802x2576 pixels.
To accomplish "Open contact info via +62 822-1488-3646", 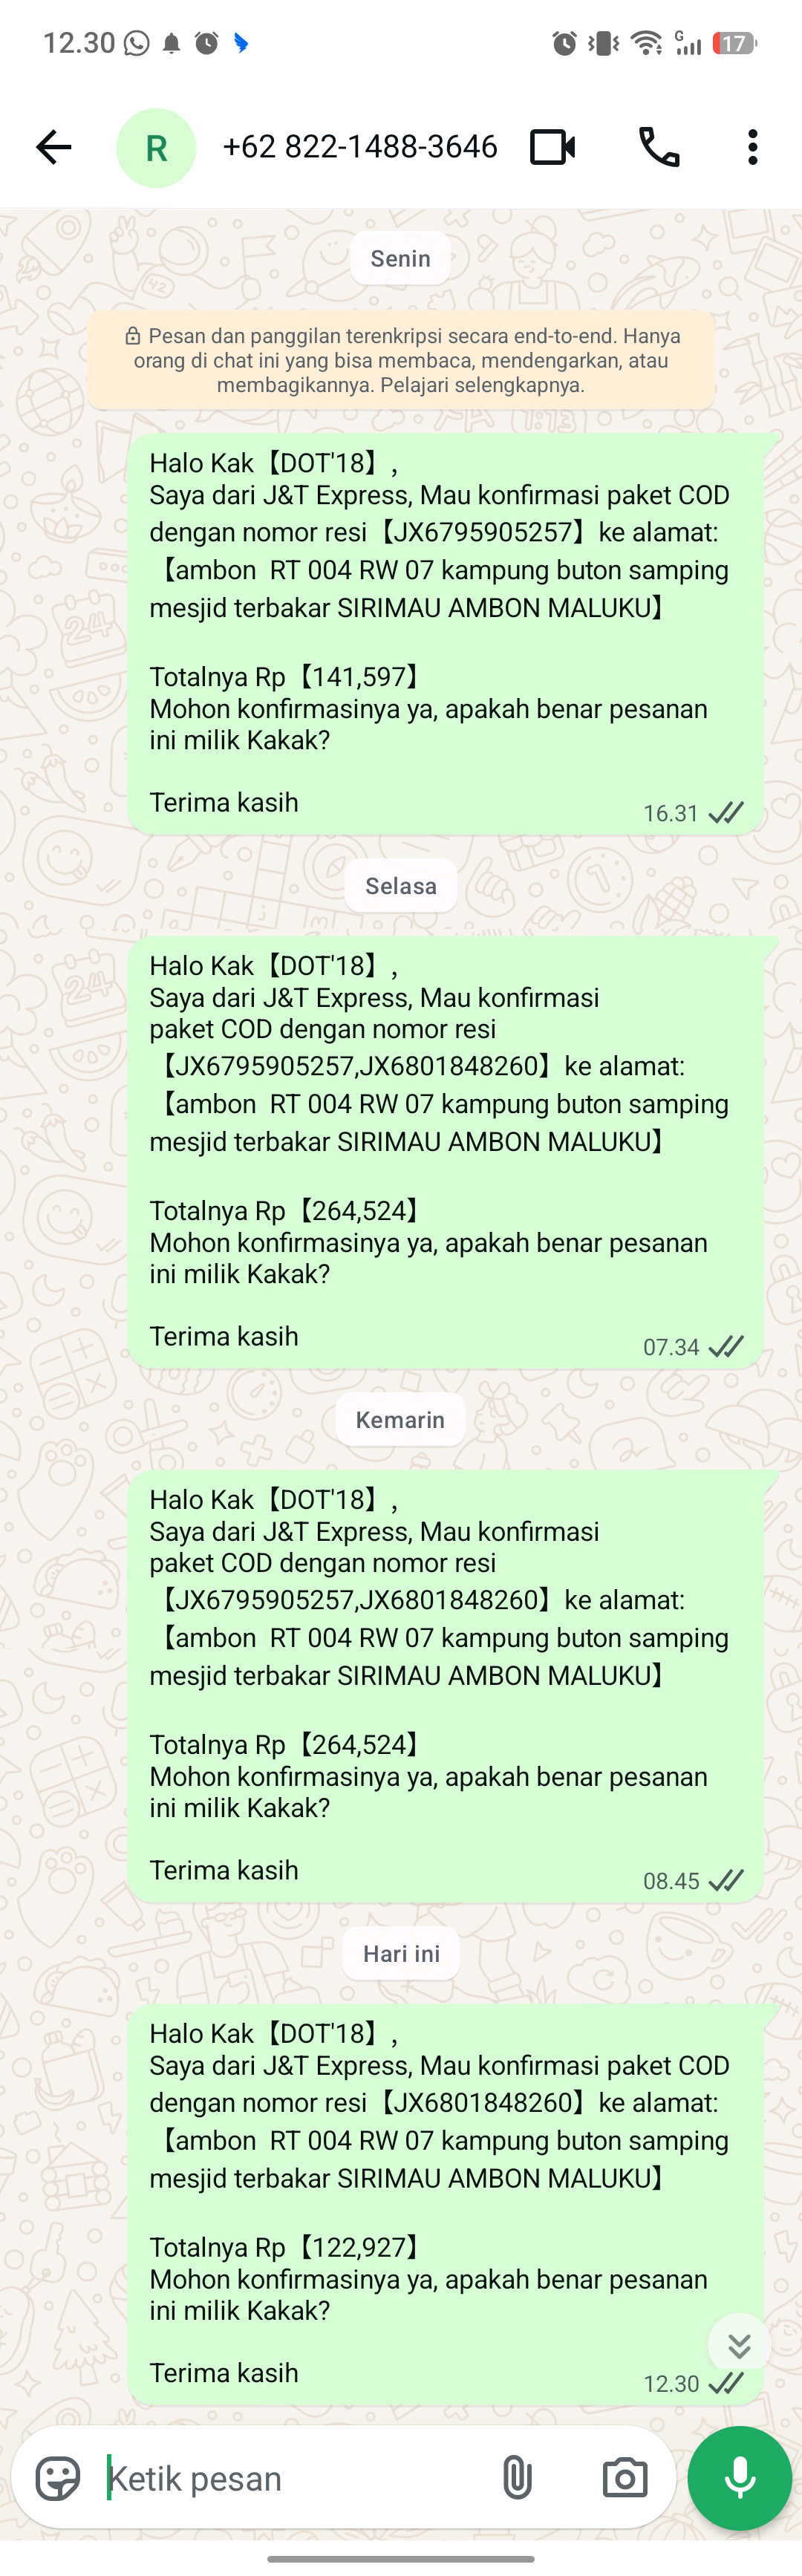I will [x=360, y=147].
